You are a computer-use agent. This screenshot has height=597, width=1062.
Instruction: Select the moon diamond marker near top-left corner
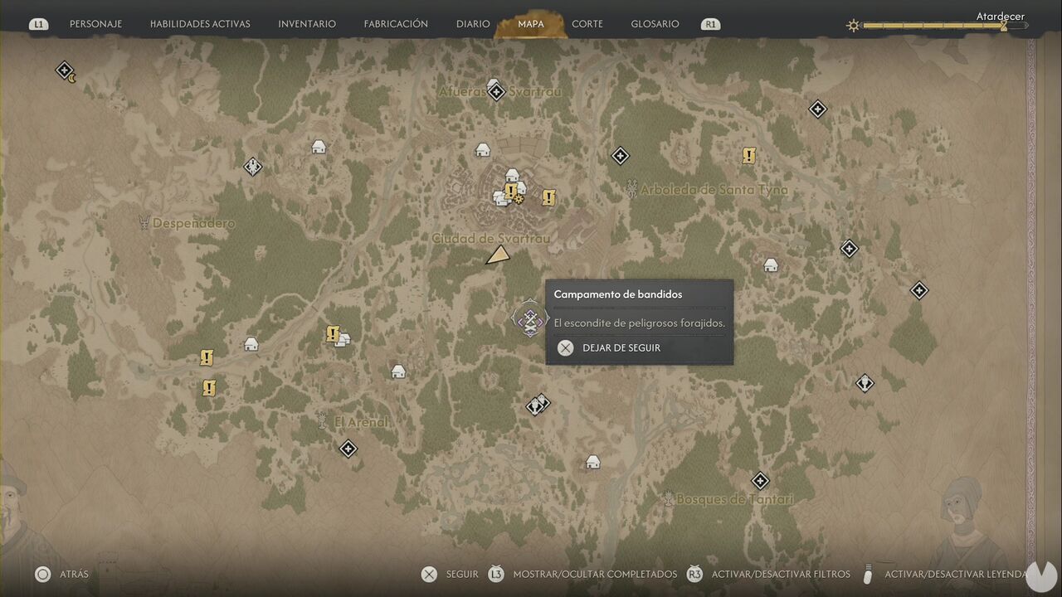point(65,71)
